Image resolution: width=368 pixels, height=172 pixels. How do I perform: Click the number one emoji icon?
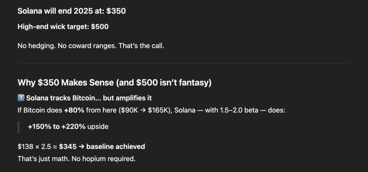coord(21,99)
